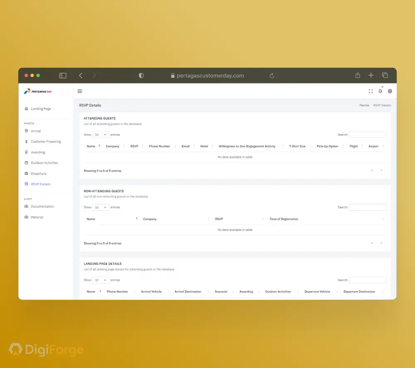Open the Attending Guests entries dropdown
The height and width of the screenshot is (368, 415).
(x=101, y=135)
